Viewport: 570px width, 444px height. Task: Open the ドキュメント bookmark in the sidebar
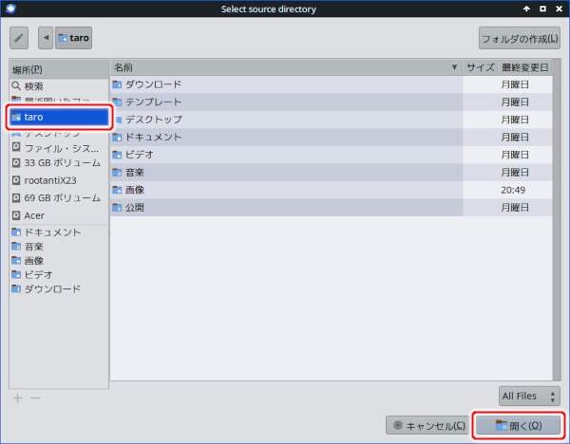[59, 232]
